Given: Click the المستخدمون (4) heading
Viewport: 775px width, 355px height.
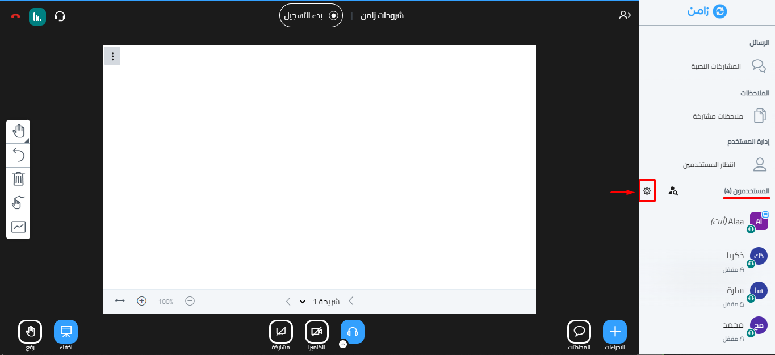Looking at the screenshot, I should (747, 191).
